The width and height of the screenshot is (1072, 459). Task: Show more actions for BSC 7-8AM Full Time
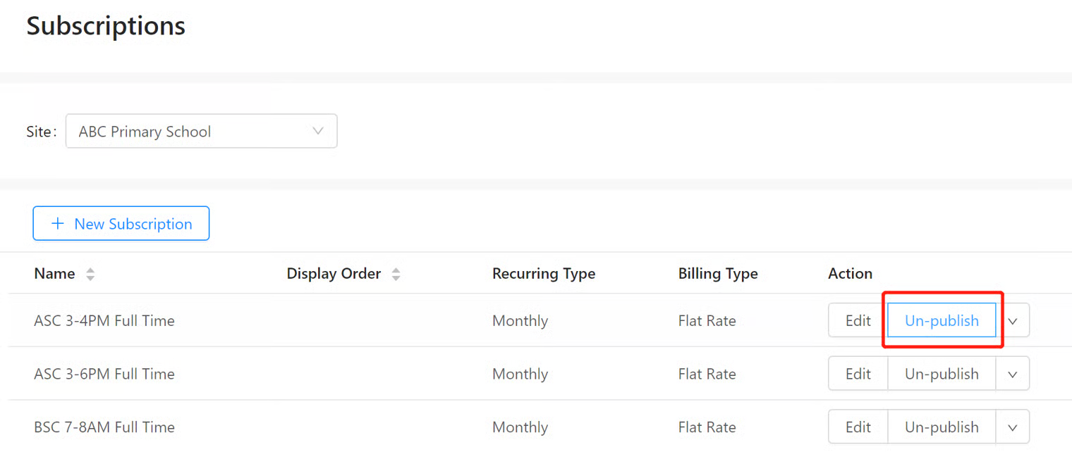click(x=1013, y=428)
